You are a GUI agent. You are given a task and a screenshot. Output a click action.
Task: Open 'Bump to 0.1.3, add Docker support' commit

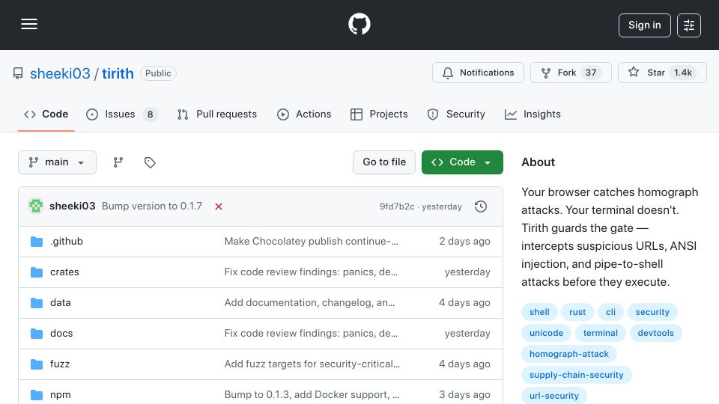click(x=312, y=395)
